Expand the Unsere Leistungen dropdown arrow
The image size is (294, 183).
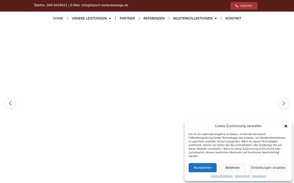click(110, 19)
